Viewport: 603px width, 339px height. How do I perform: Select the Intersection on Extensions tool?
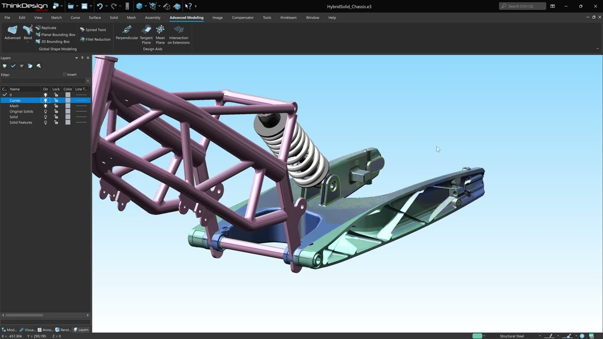tap(179, 35)
